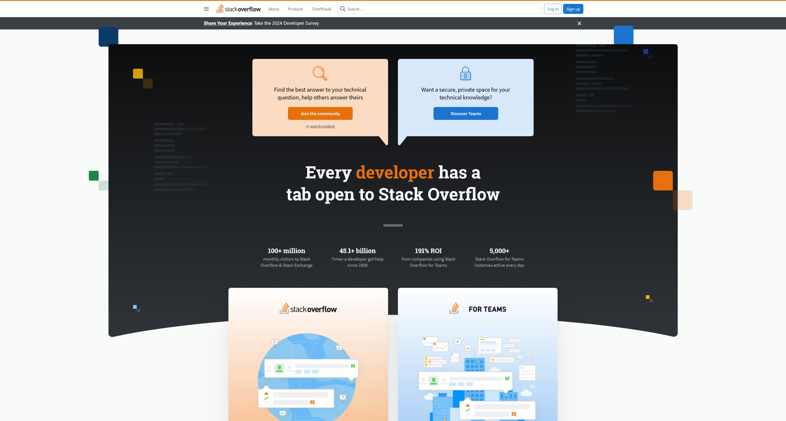Dismiss the Developer Survey banner
Screen dimensions: 786x421
coord(579,23)
